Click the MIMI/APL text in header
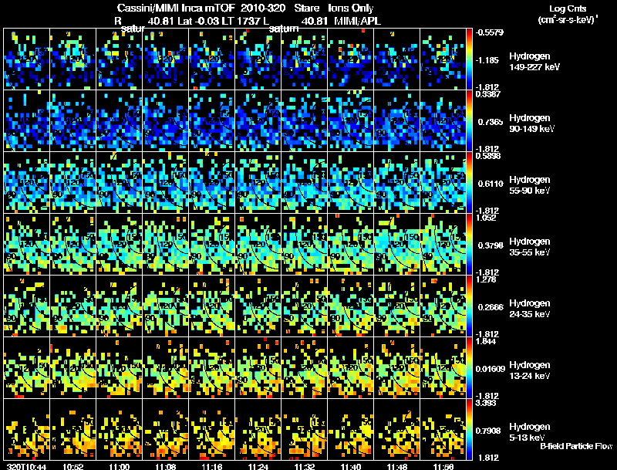This screenshot has width=617, height=470. [x=357, y=21]
